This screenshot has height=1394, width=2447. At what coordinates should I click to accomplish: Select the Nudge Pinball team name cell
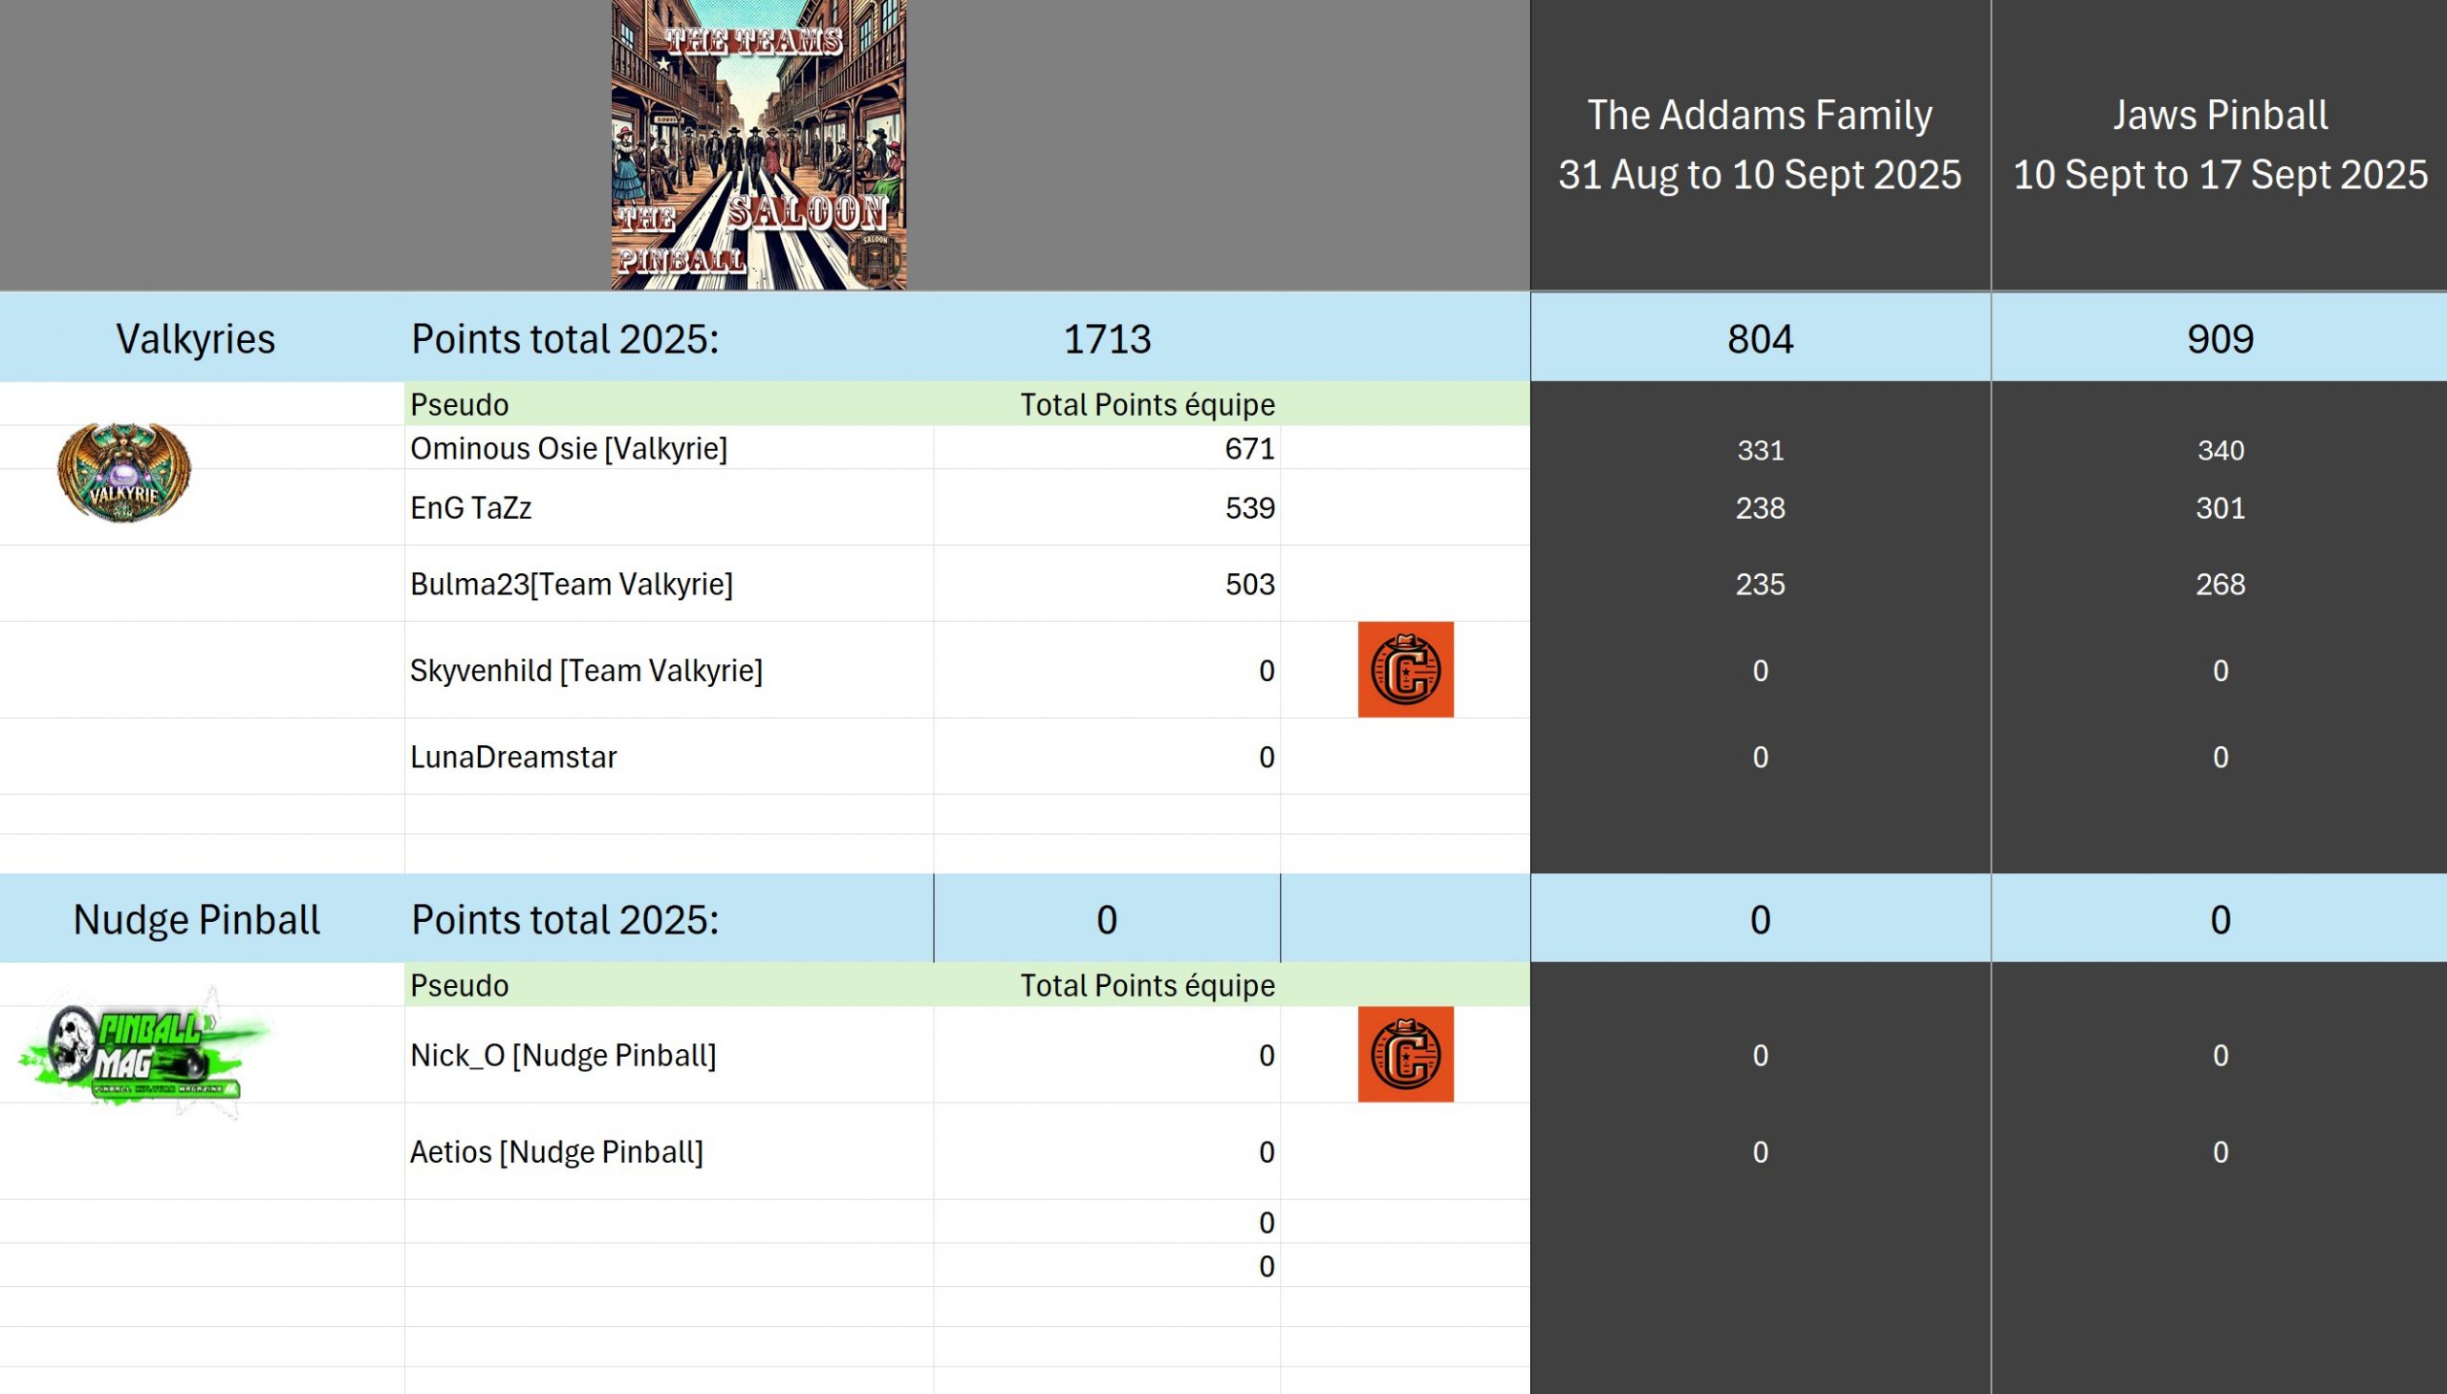[x=196, y=919]
